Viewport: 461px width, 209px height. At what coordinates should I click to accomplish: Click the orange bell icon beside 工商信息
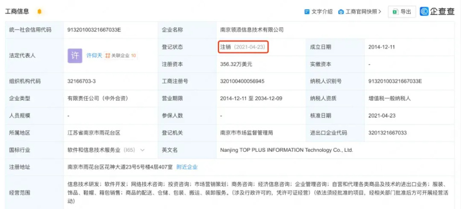(x=39, y=12)
